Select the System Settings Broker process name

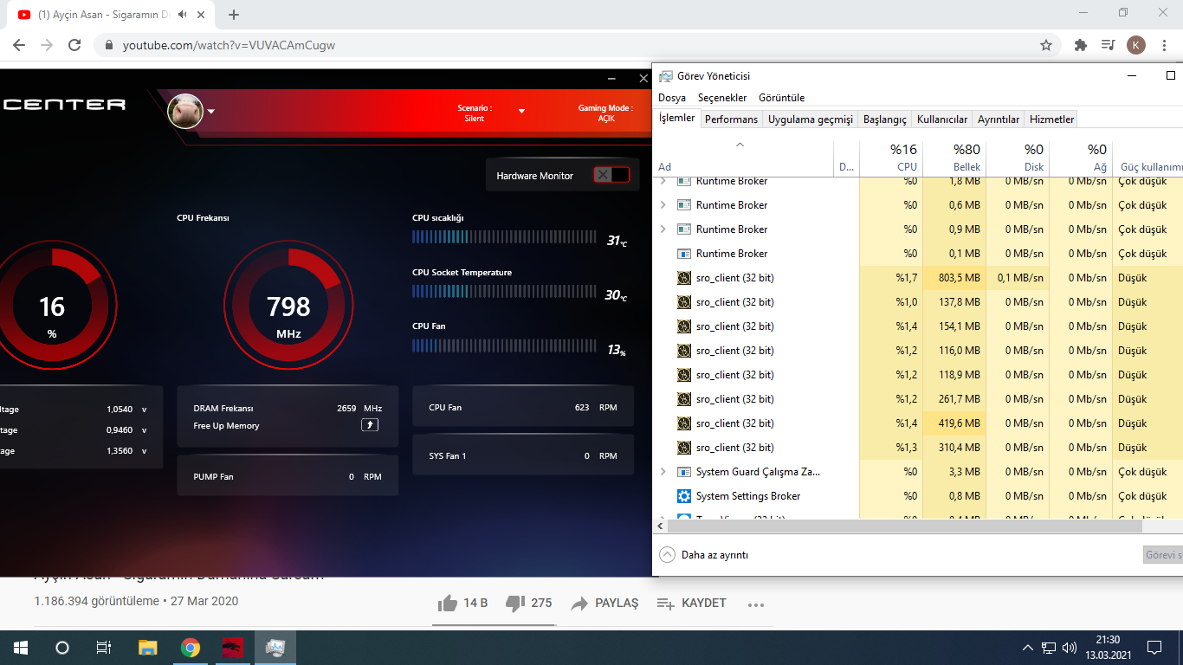pos(748,496)
